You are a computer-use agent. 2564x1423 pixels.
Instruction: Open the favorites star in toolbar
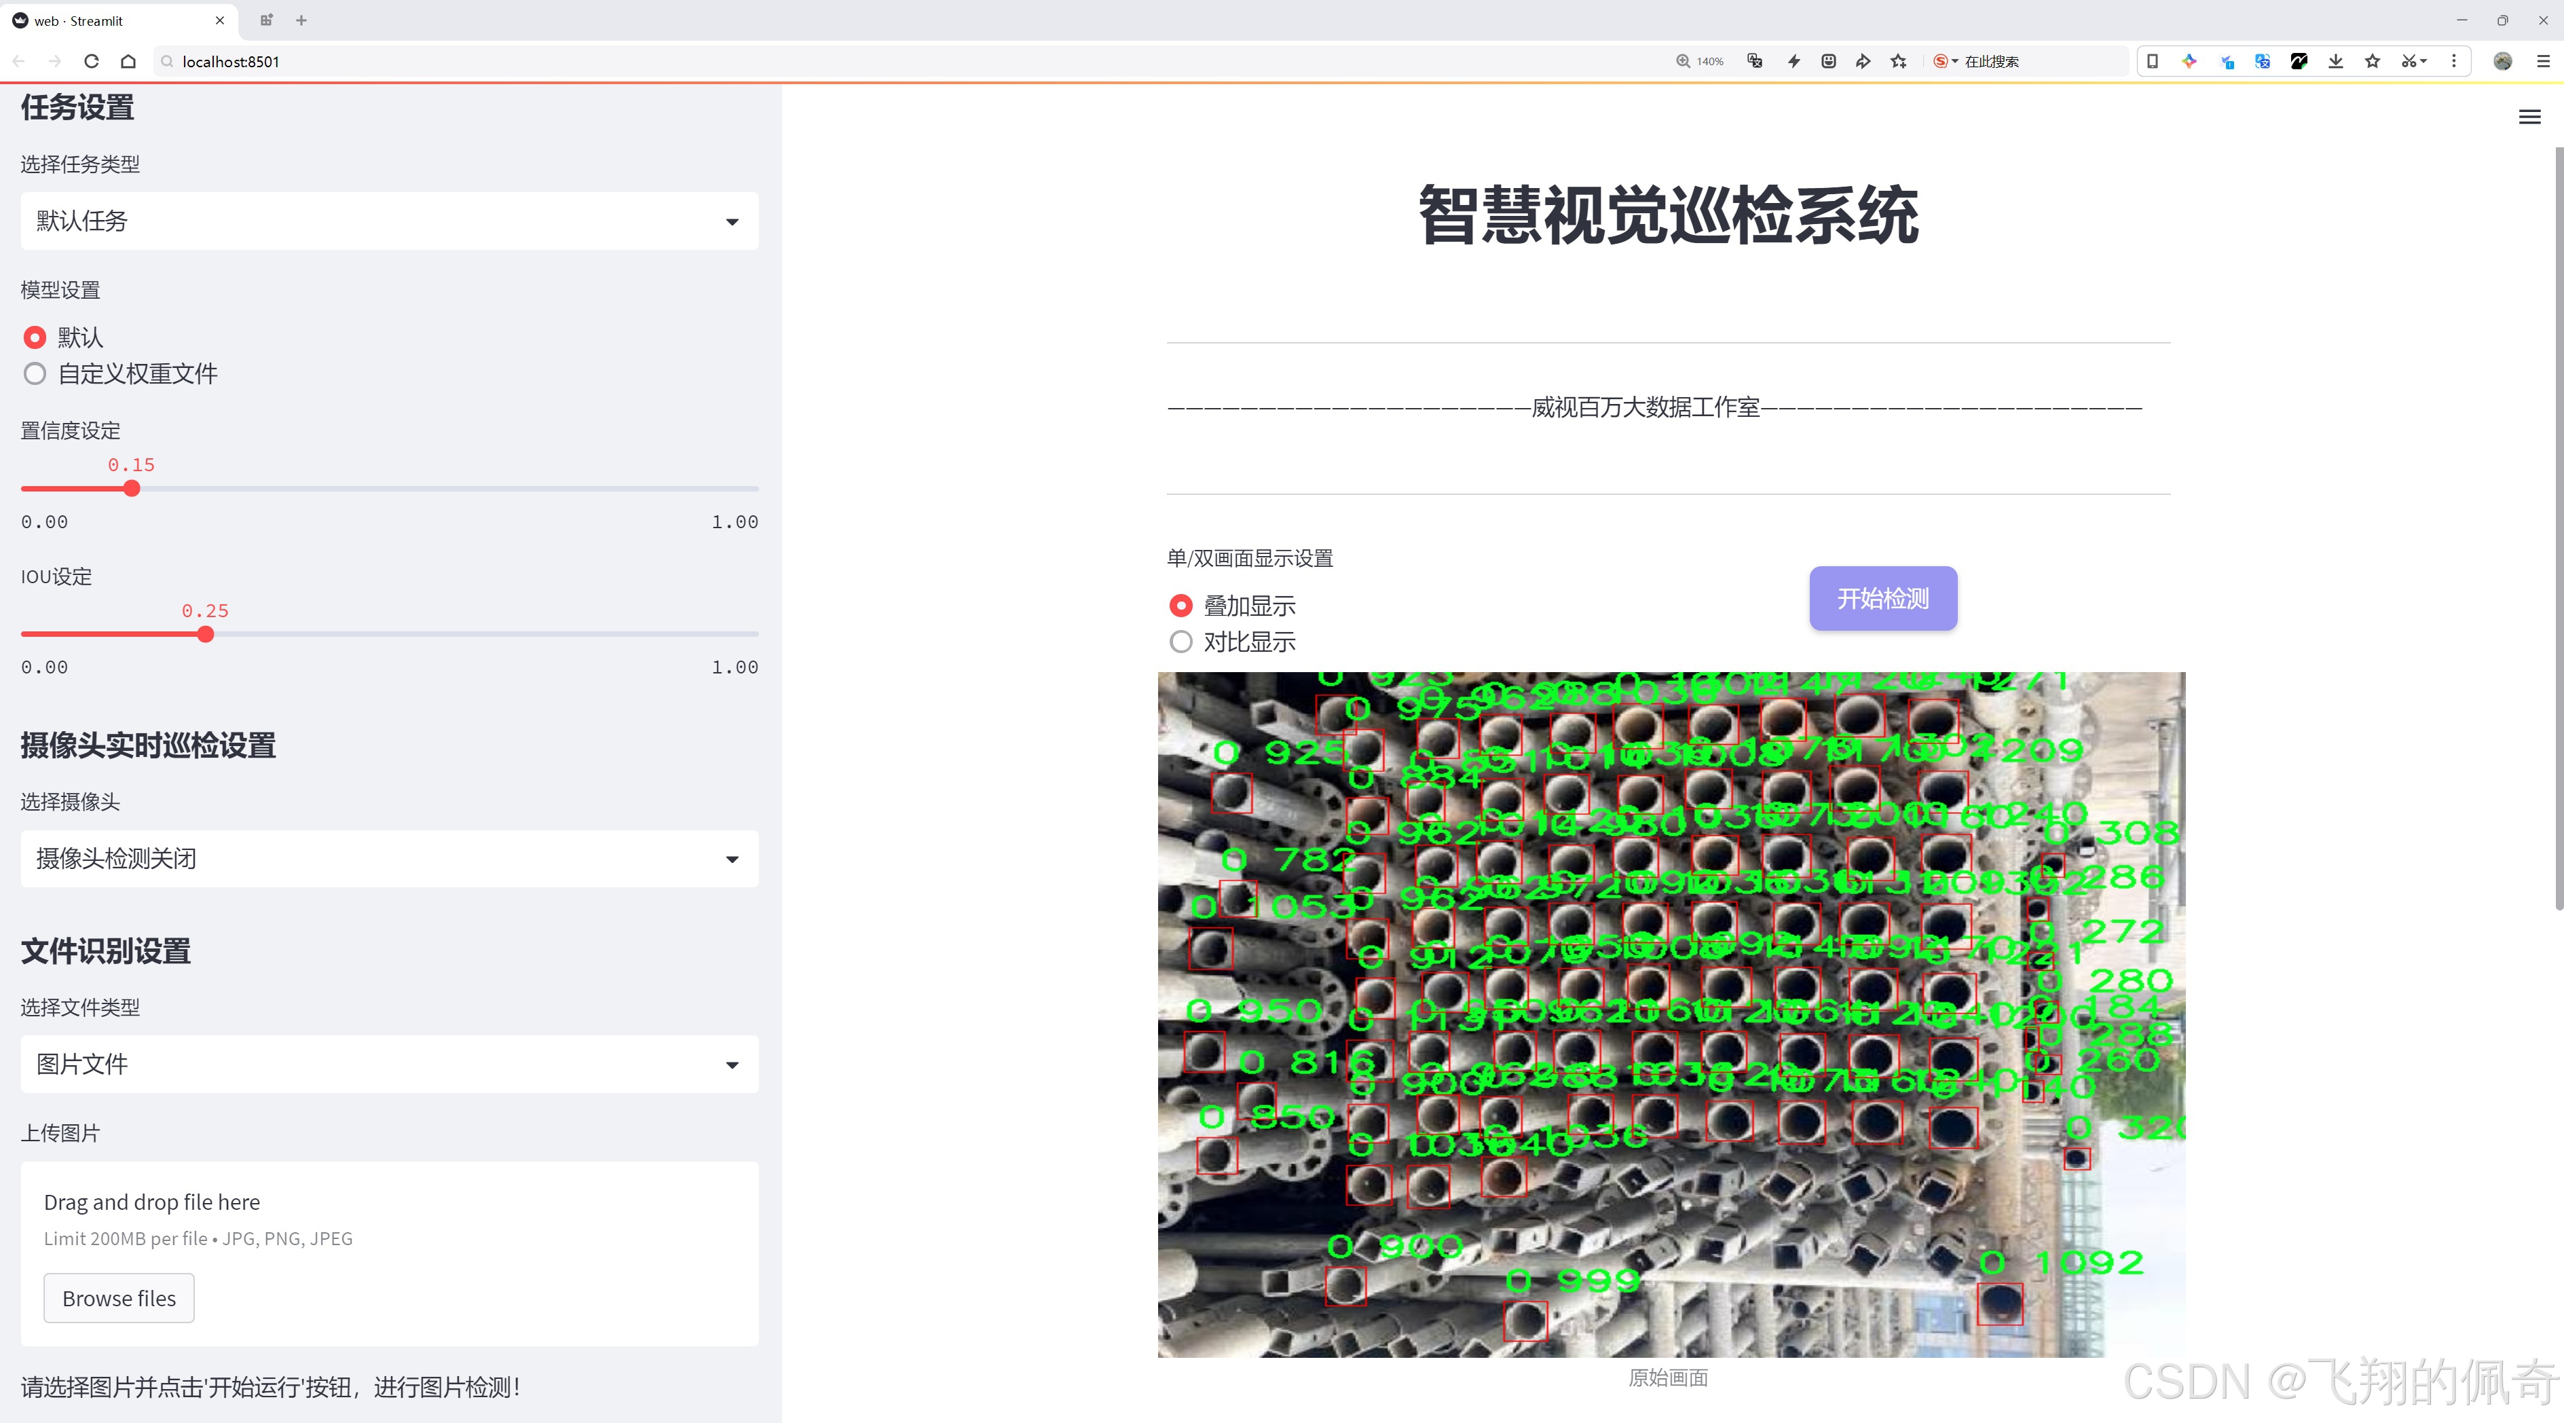pyautogui.click(x=2373, y=60)
